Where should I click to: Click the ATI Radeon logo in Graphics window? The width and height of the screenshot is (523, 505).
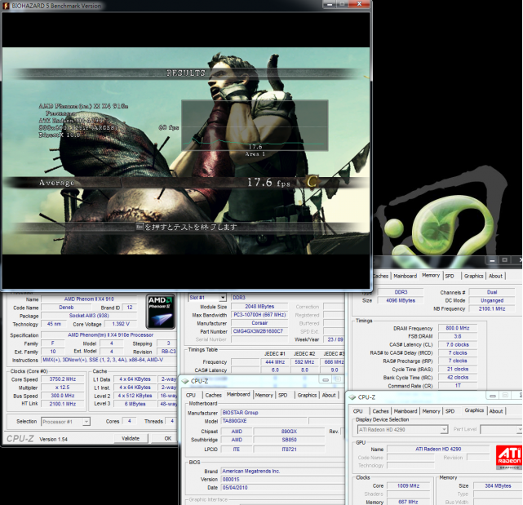[509, 458]
